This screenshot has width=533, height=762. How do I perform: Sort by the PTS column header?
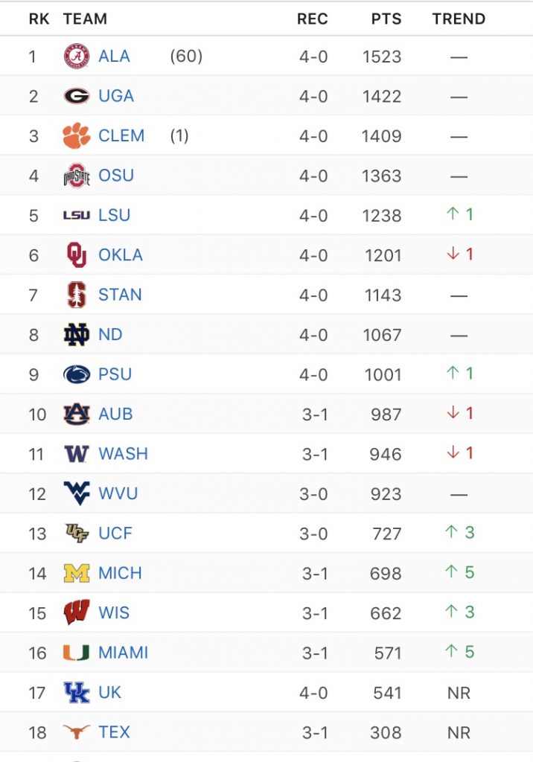(x=386, y=19)
